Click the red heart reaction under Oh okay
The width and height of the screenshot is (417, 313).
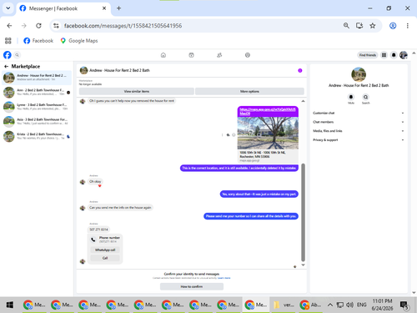point(99,185)
